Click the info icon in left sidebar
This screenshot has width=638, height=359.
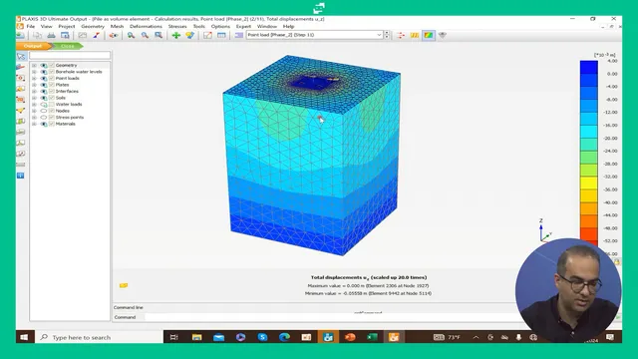click(x=21, y=176)
